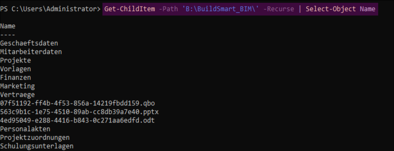Click the Finanzen folder name

[15, 78]
